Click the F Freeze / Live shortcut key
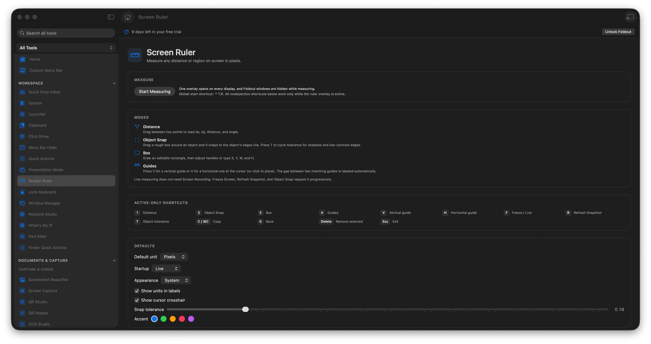This screenshot has width=651, height=344. point(507,213)
